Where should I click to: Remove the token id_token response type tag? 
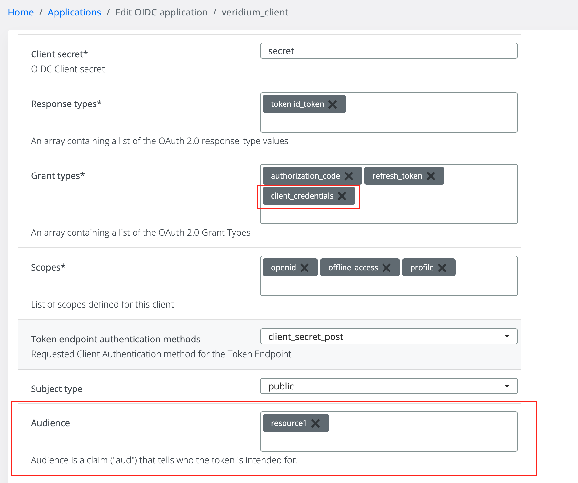tap(333, 104)
